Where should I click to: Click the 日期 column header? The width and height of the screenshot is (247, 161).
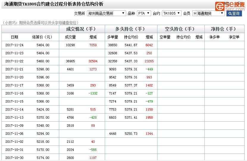[x=15, y=37]
